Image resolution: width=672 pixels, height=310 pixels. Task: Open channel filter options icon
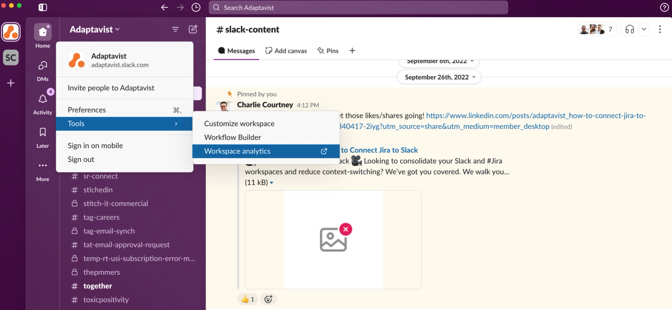pyautogui.click(x=175, y=29)
